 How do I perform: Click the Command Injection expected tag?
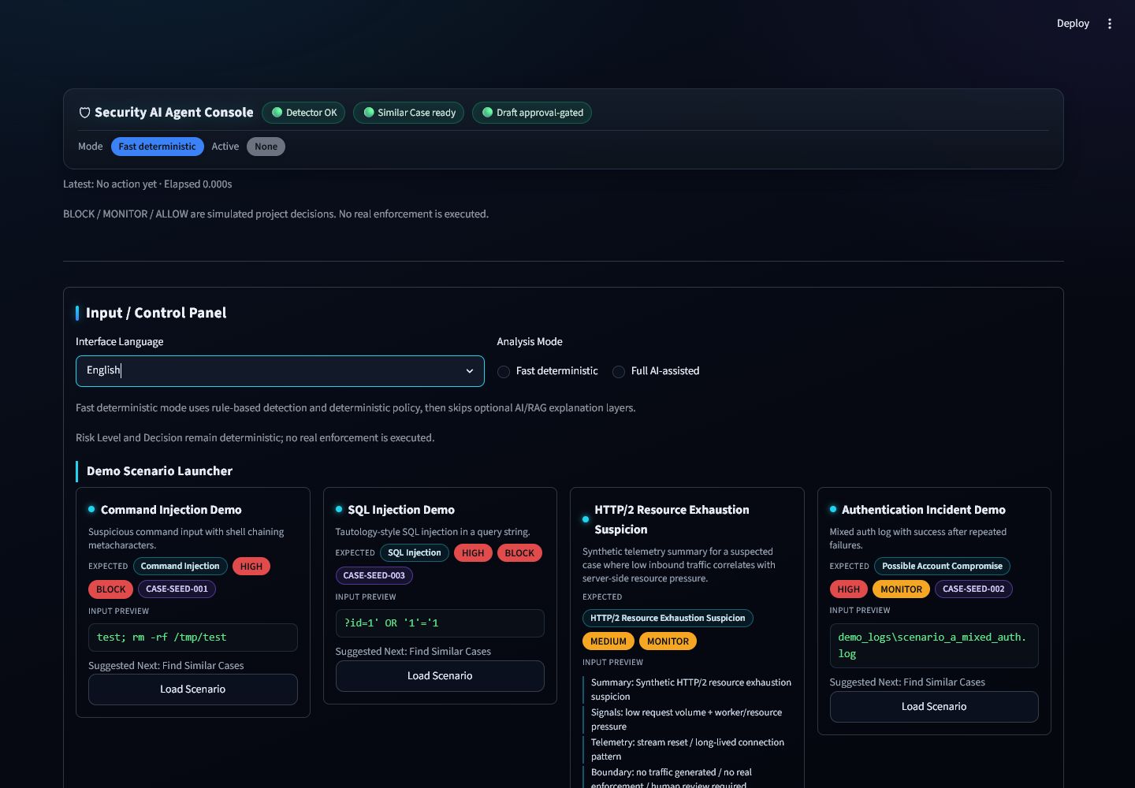coord(180,567)
